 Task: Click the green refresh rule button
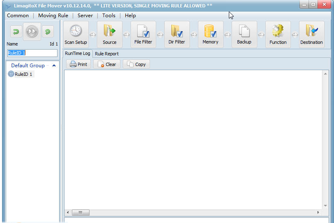[x=48, y=32]
